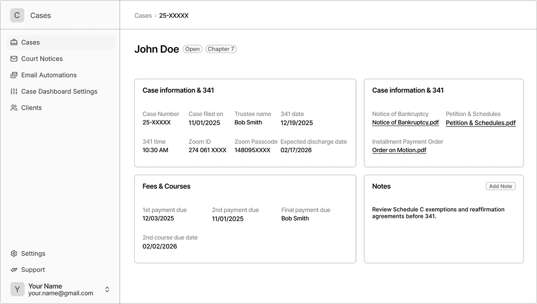Toggle the Open status badge
Viewport: 537px width, 304px height.
(192, 49)
